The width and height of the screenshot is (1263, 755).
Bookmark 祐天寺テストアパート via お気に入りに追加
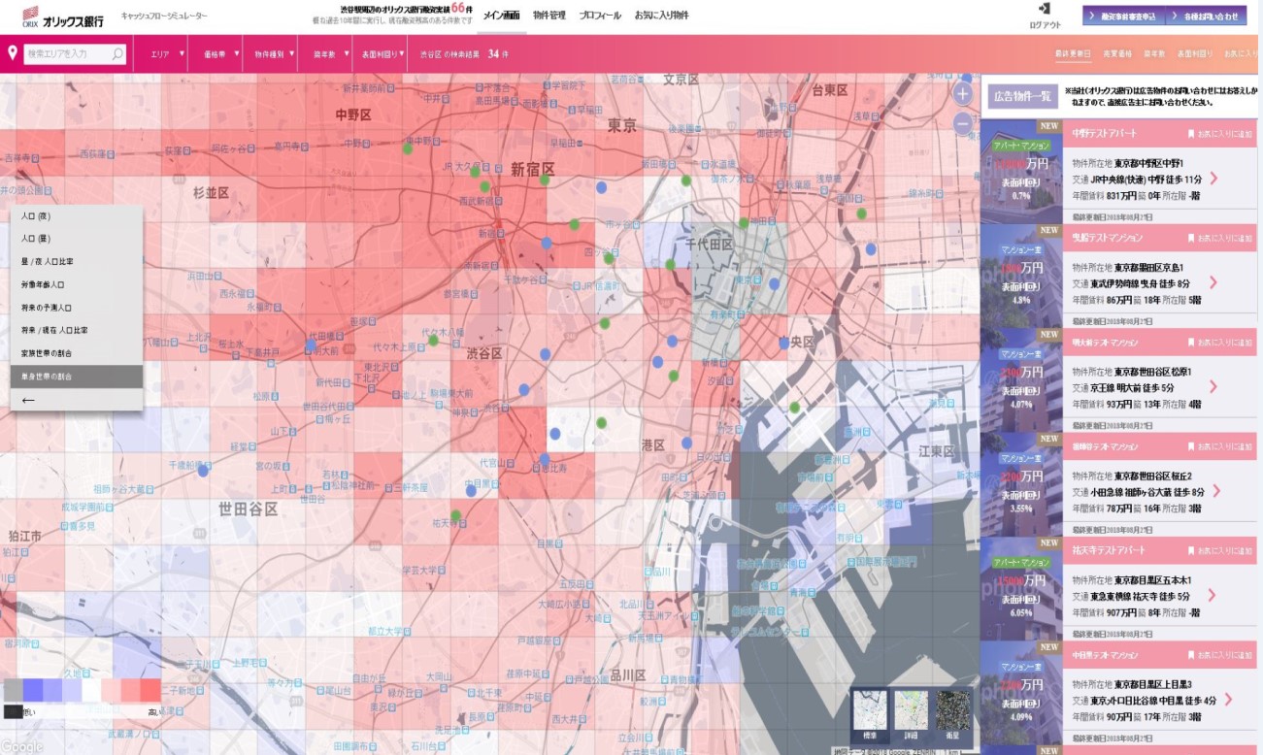1219,552
